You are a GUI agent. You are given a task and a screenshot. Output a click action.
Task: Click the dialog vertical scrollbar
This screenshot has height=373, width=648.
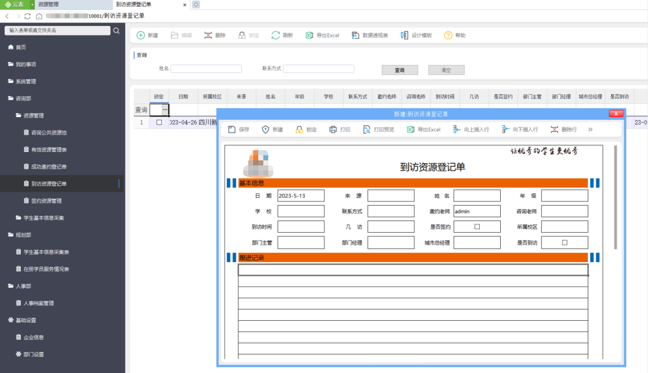pyautogui.click(x=615, y=197)
